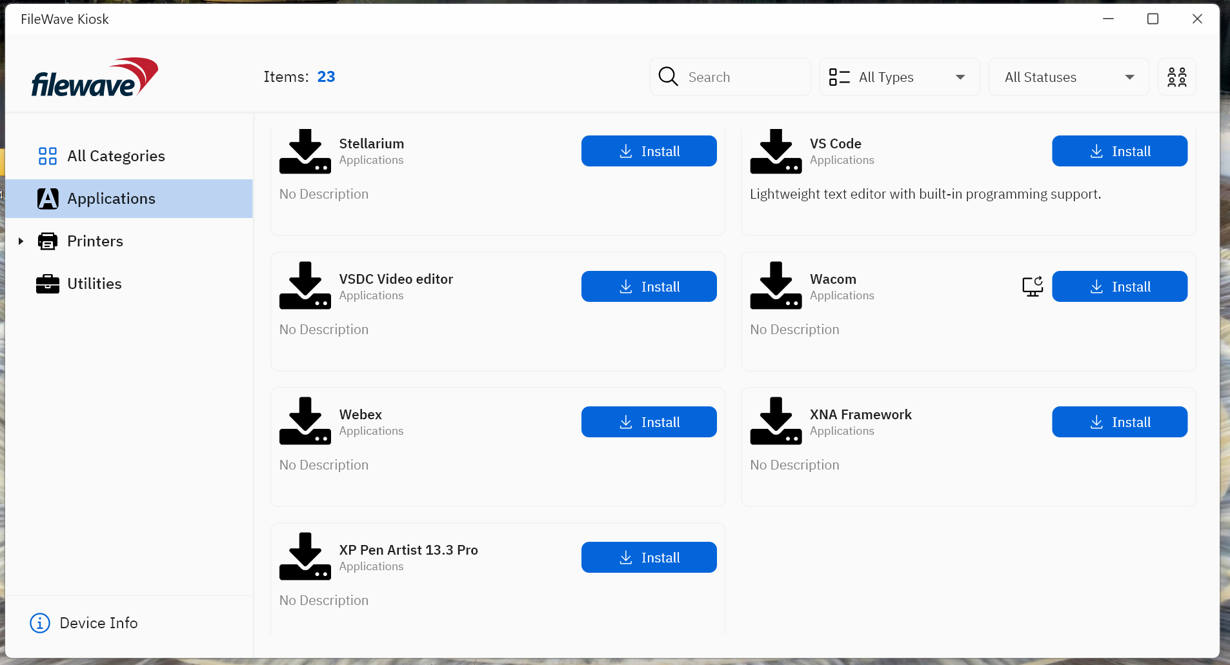Click the VSDC Video editor download icon
Image resolution: width=1230 pixels, height=665 pixels.
305,286
